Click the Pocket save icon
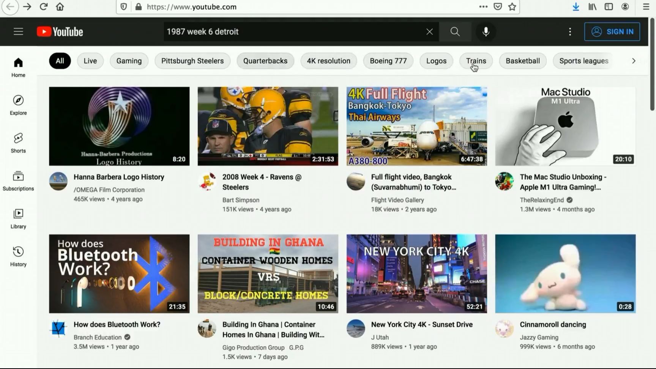This screenshot has width=656, height=369. pyautogui.click(x=498, y=7)
